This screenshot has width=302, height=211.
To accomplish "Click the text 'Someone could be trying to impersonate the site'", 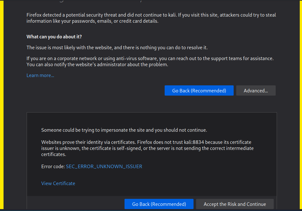I will pyautogui.click(x=93, y=130).
